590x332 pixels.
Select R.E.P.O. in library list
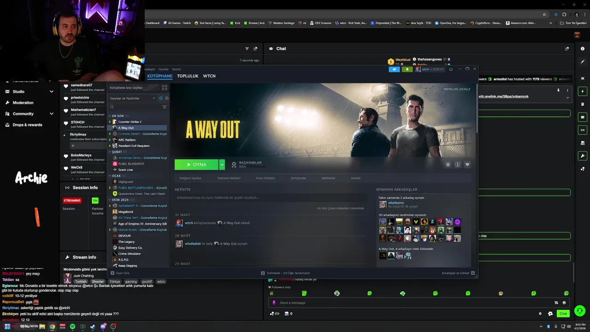[x=123, y=260]
